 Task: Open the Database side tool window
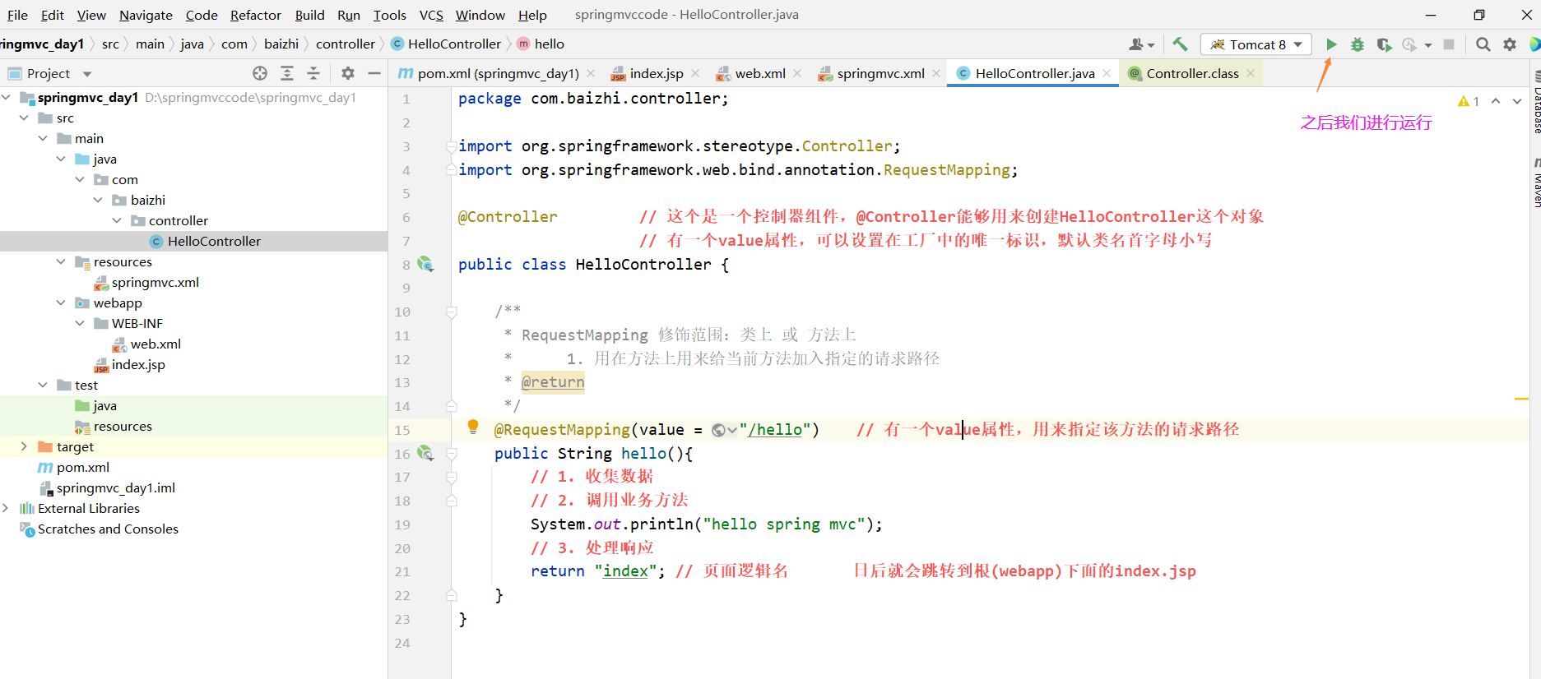click(x=1536, y=103)
